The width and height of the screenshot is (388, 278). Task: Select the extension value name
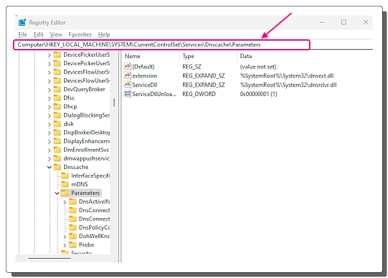(x=144, y=76)
